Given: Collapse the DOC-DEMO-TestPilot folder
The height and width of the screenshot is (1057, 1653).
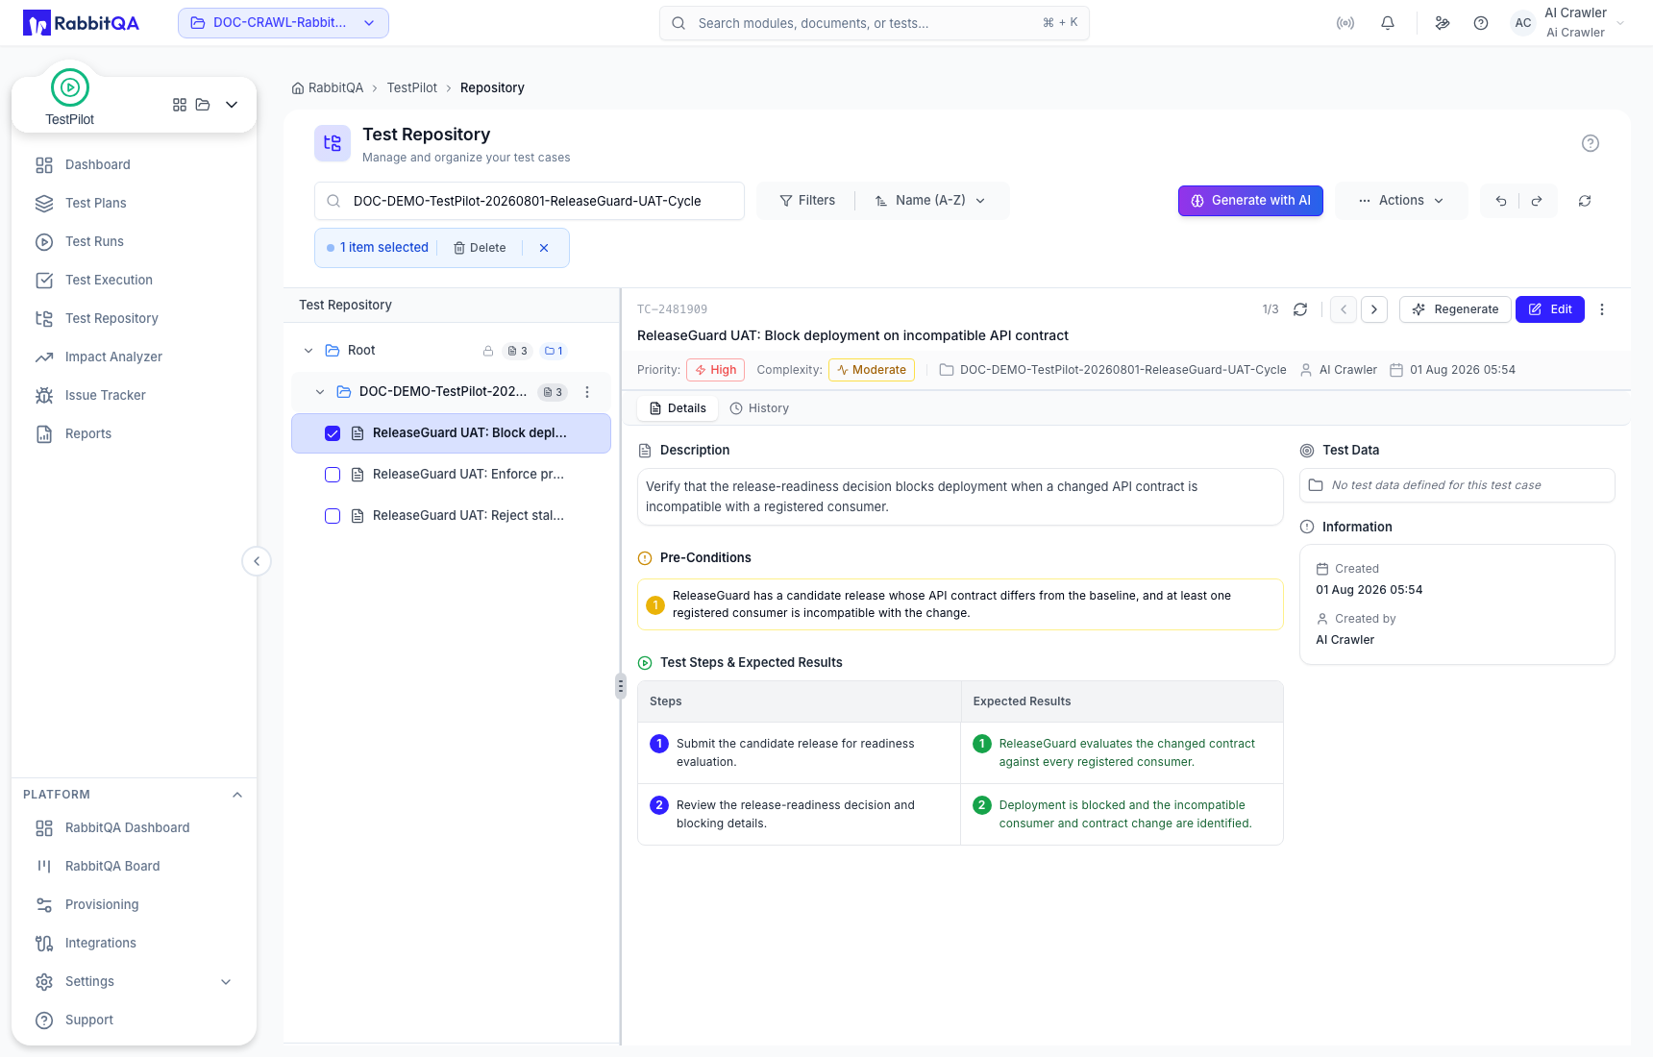Looking at the screenshot, I should coord(320,392).
